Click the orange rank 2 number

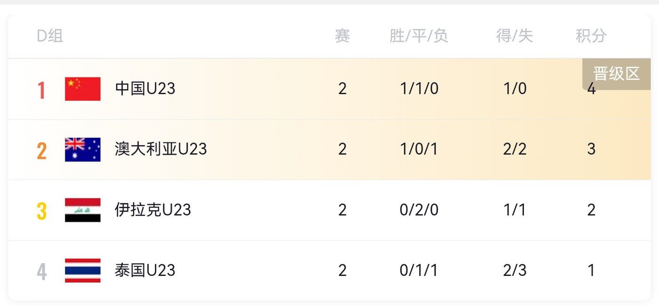click(41, 150)
